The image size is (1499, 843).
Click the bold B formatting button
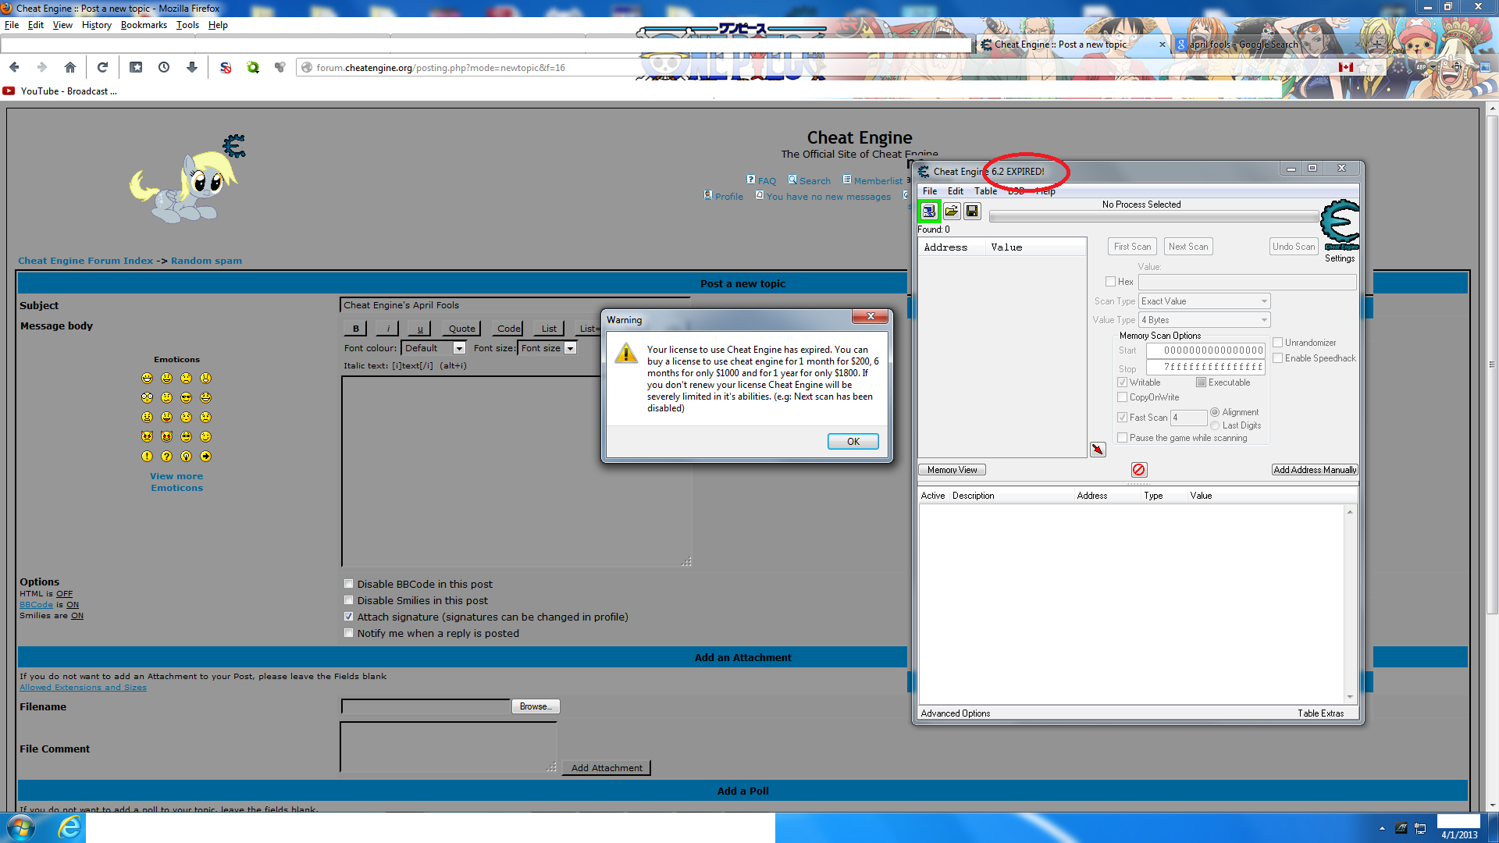(356, 329)
